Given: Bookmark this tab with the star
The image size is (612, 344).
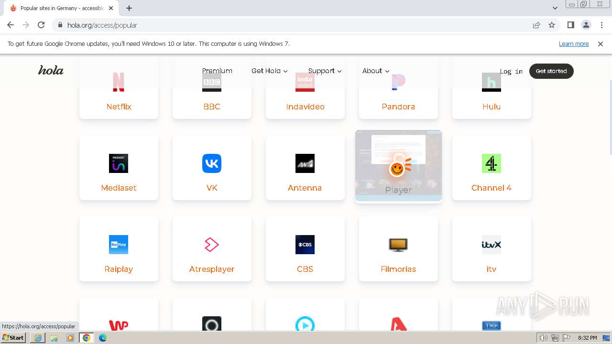Looking at the screenshot, I should [552, 25].
